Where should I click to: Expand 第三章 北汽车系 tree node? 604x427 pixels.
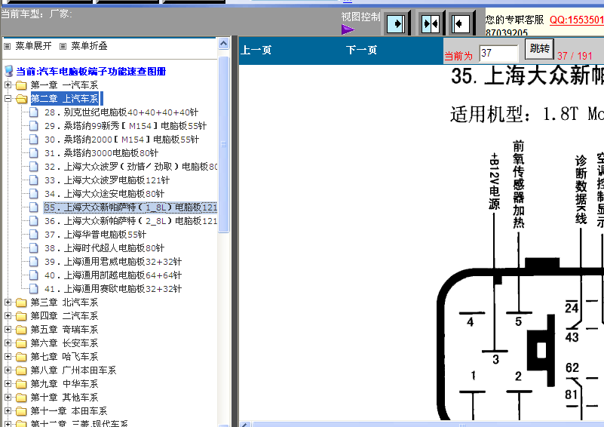click(8, 302)
